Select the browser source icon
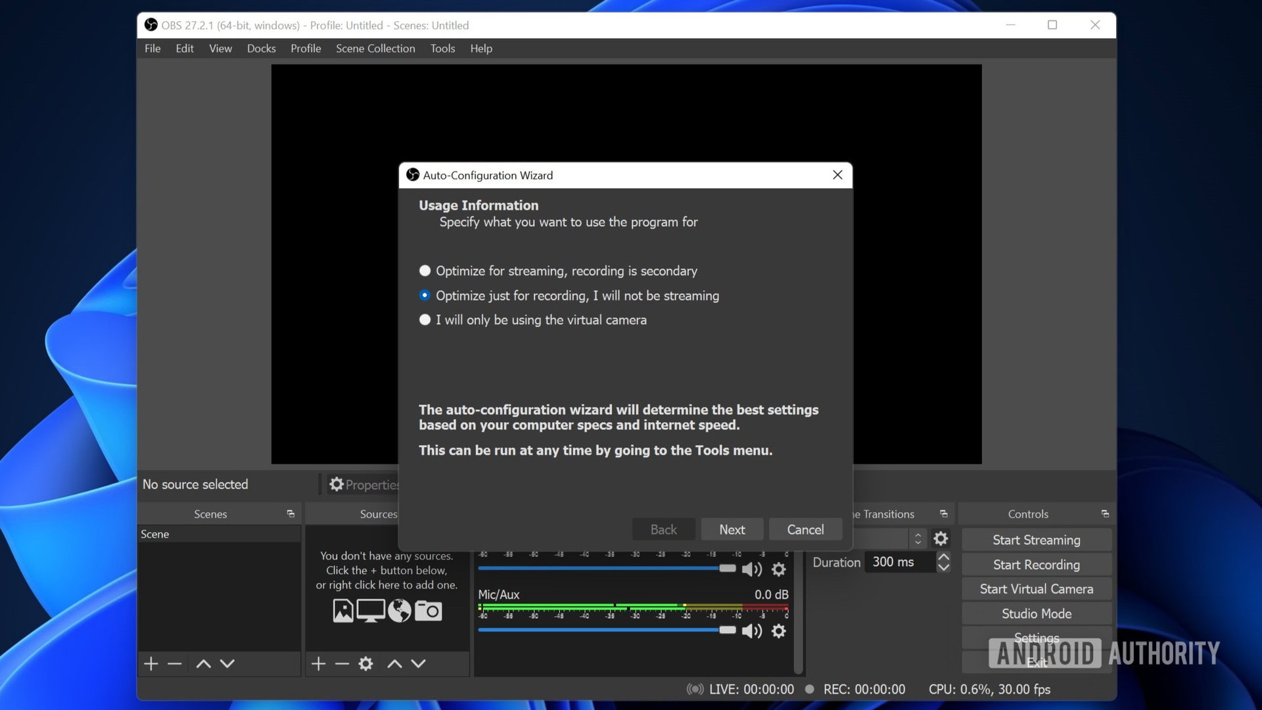This screenshot has height=710, width=1262. [399, 611]
